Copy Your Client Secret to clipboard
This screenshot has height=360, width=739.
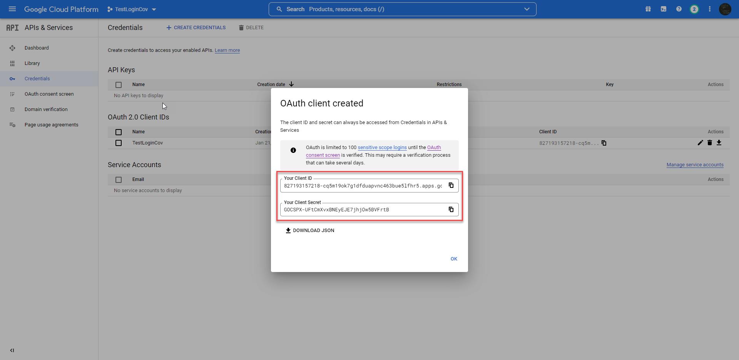(x=451, y=209)
